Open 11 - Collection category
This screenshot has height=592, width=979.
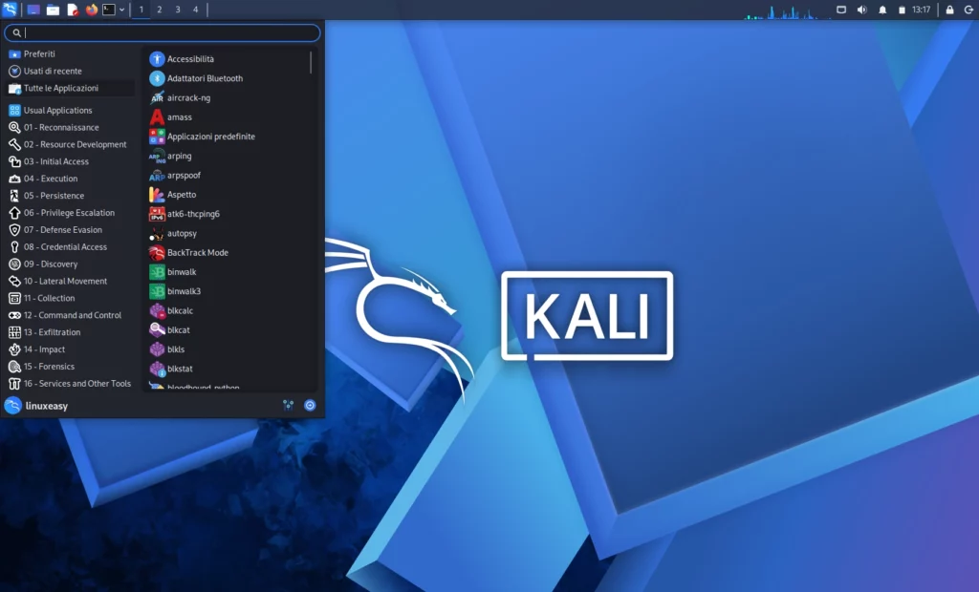coord(70,298)
